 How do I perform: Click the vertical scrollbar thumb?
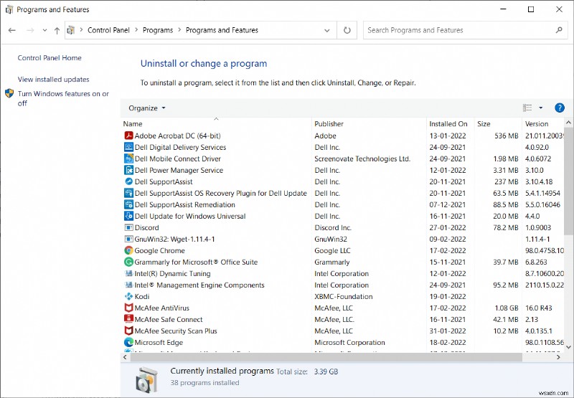pyautogui.click(x=568, y=181)
